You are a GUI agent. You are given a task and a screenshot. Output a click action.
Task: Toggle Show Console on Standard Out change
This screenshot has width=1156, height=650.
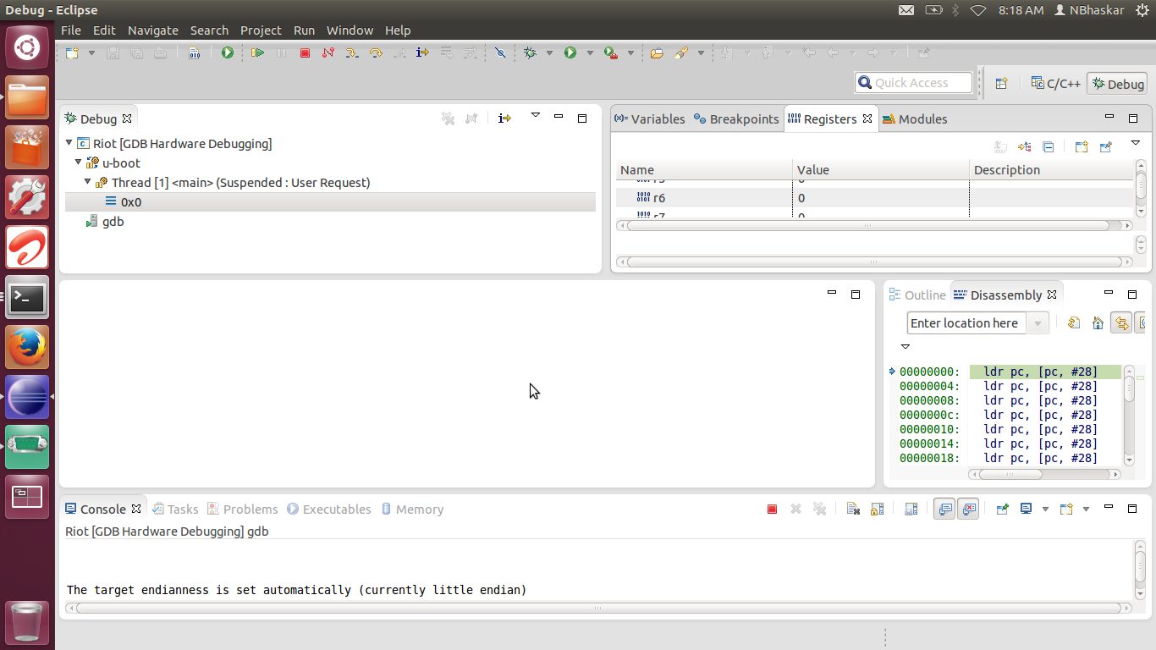tap(945, 510)
